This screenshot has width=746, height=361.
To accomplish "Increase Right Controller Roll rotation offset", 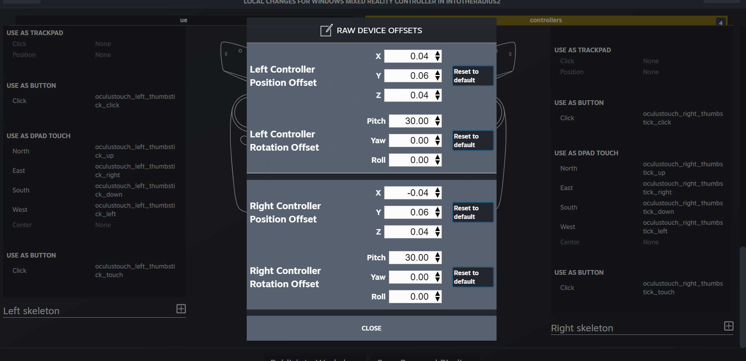I will click(438, 294).
